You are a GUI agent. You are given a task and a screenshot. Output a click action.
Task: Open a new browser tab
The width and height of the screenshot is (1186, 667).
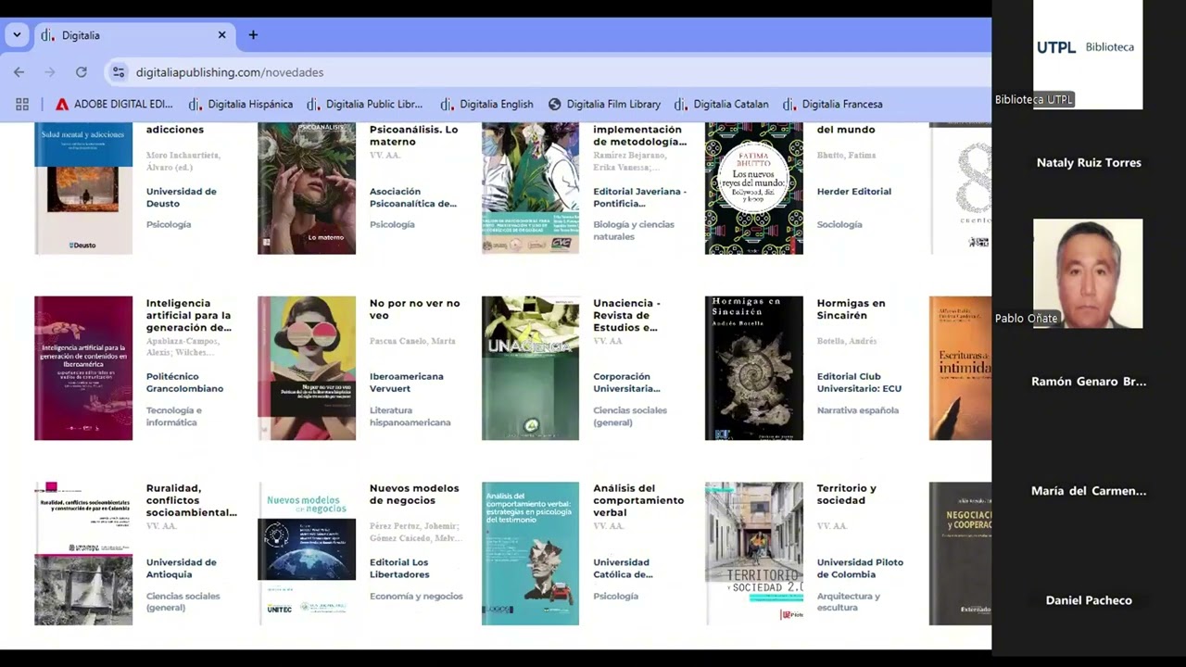(x=253, y=35)
